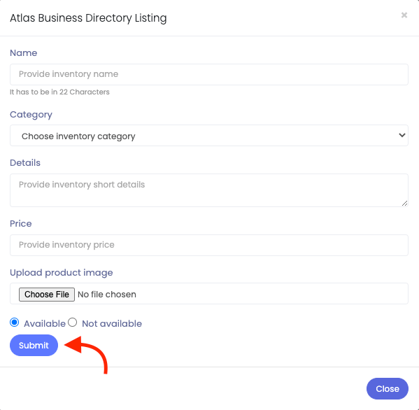Screen dimensions: 419x410
Task: Dismiss the dialog with the X icon
Action: tap(404, 15)
